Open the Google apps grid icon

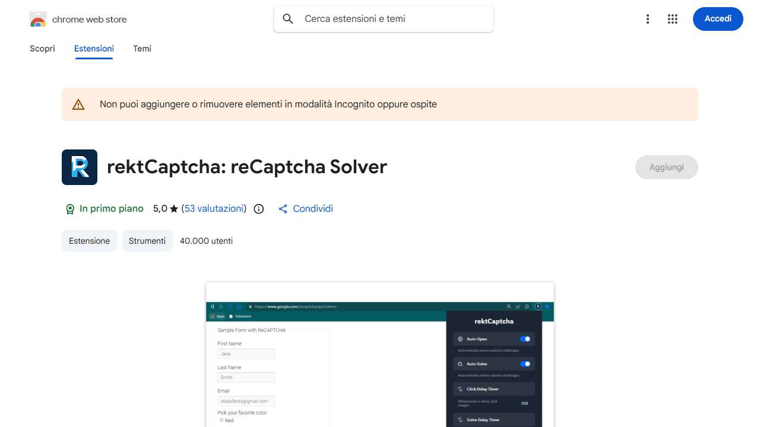pyautogui.click(x=673, y=18)
